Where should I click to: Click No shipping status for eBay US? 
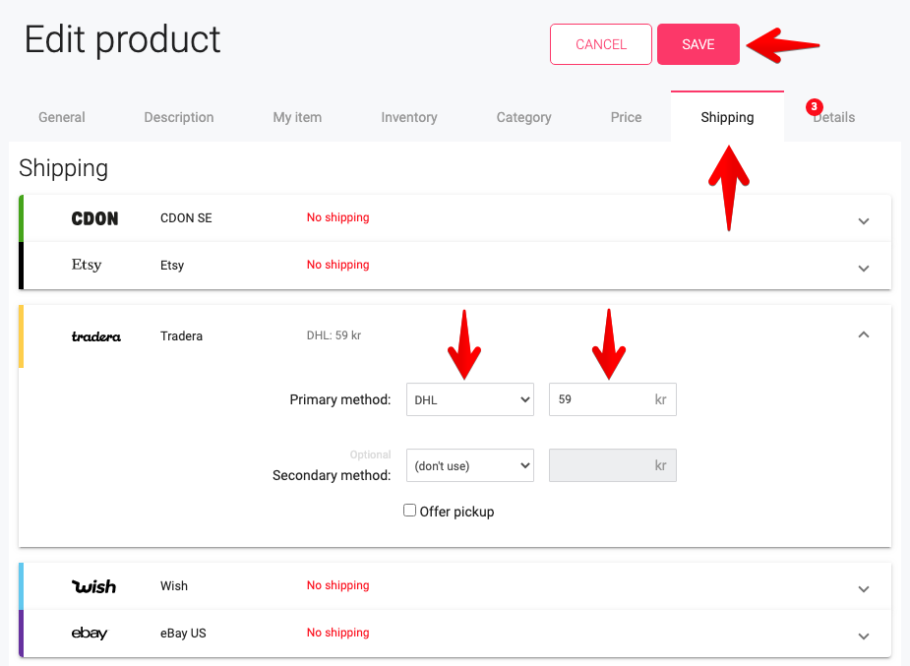[x=337, y=633]
